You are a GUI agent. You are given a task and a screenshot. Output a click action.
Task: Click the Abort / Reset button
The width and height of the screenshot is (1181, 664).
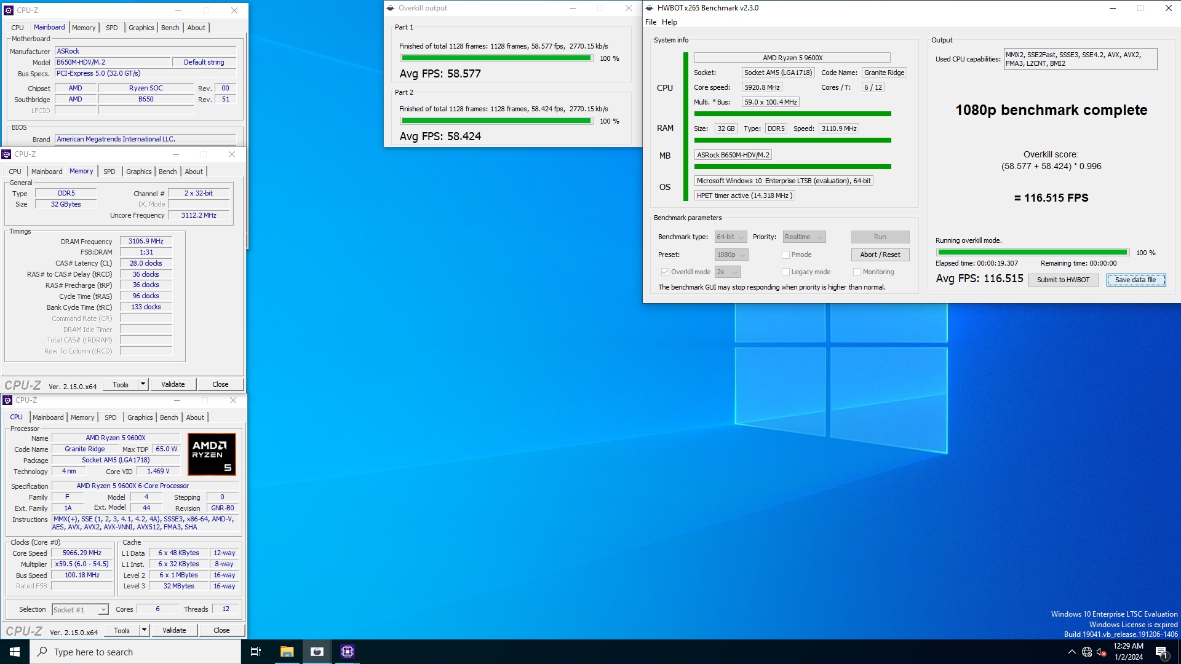coord(880,255)
